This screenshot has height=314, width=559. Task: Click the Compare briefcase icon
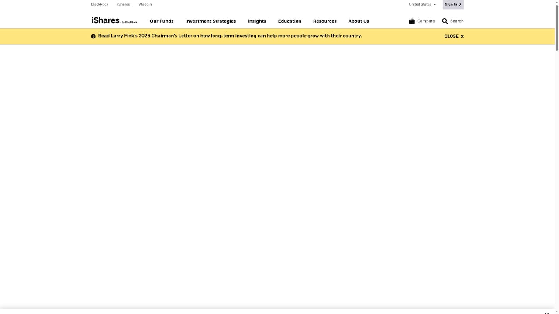(412, 21)
